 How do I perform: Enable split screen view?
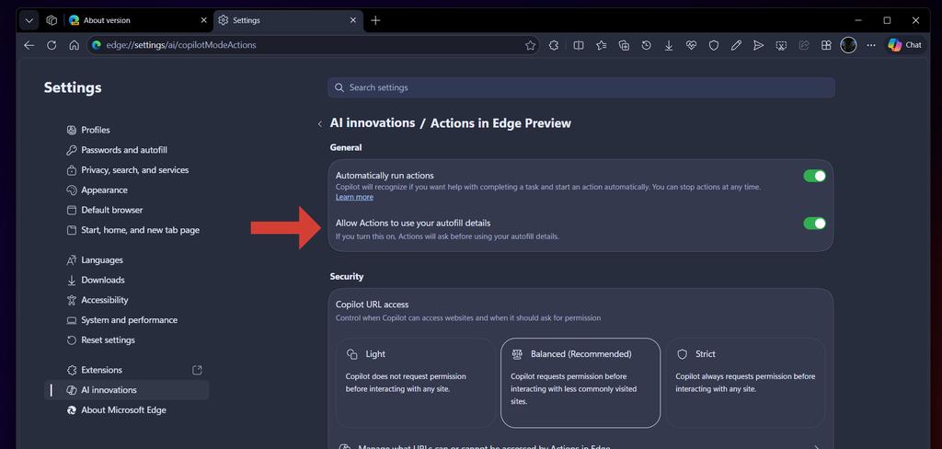click(579, 45)
